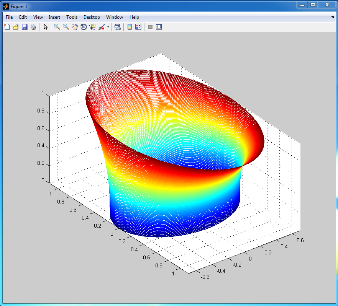Activate the Pan hand tool
338x306 pixels.
(75, 27)
